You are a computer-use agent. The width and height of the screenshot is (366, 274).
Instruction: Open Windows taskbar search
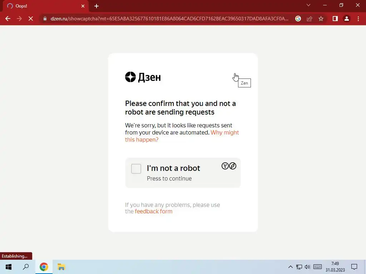26,267
